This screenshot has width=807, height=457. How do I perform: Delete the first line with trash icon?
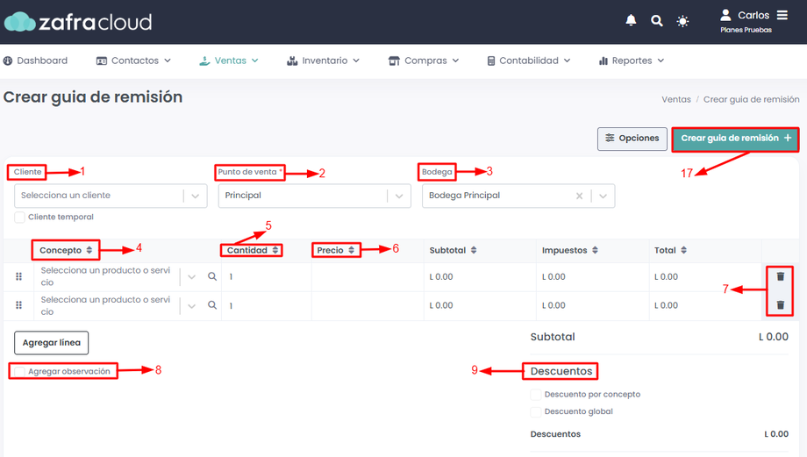780,276
